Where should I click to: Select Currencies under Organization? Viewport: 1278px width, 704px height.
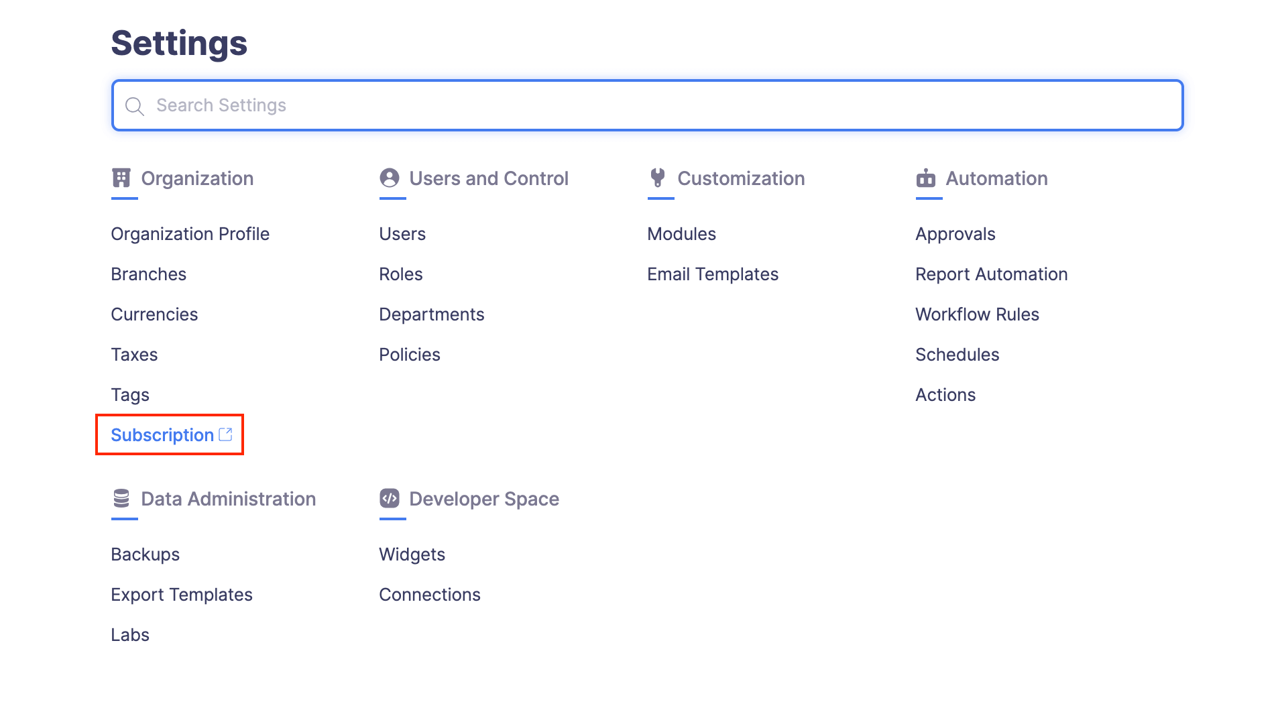pos(154,314)
